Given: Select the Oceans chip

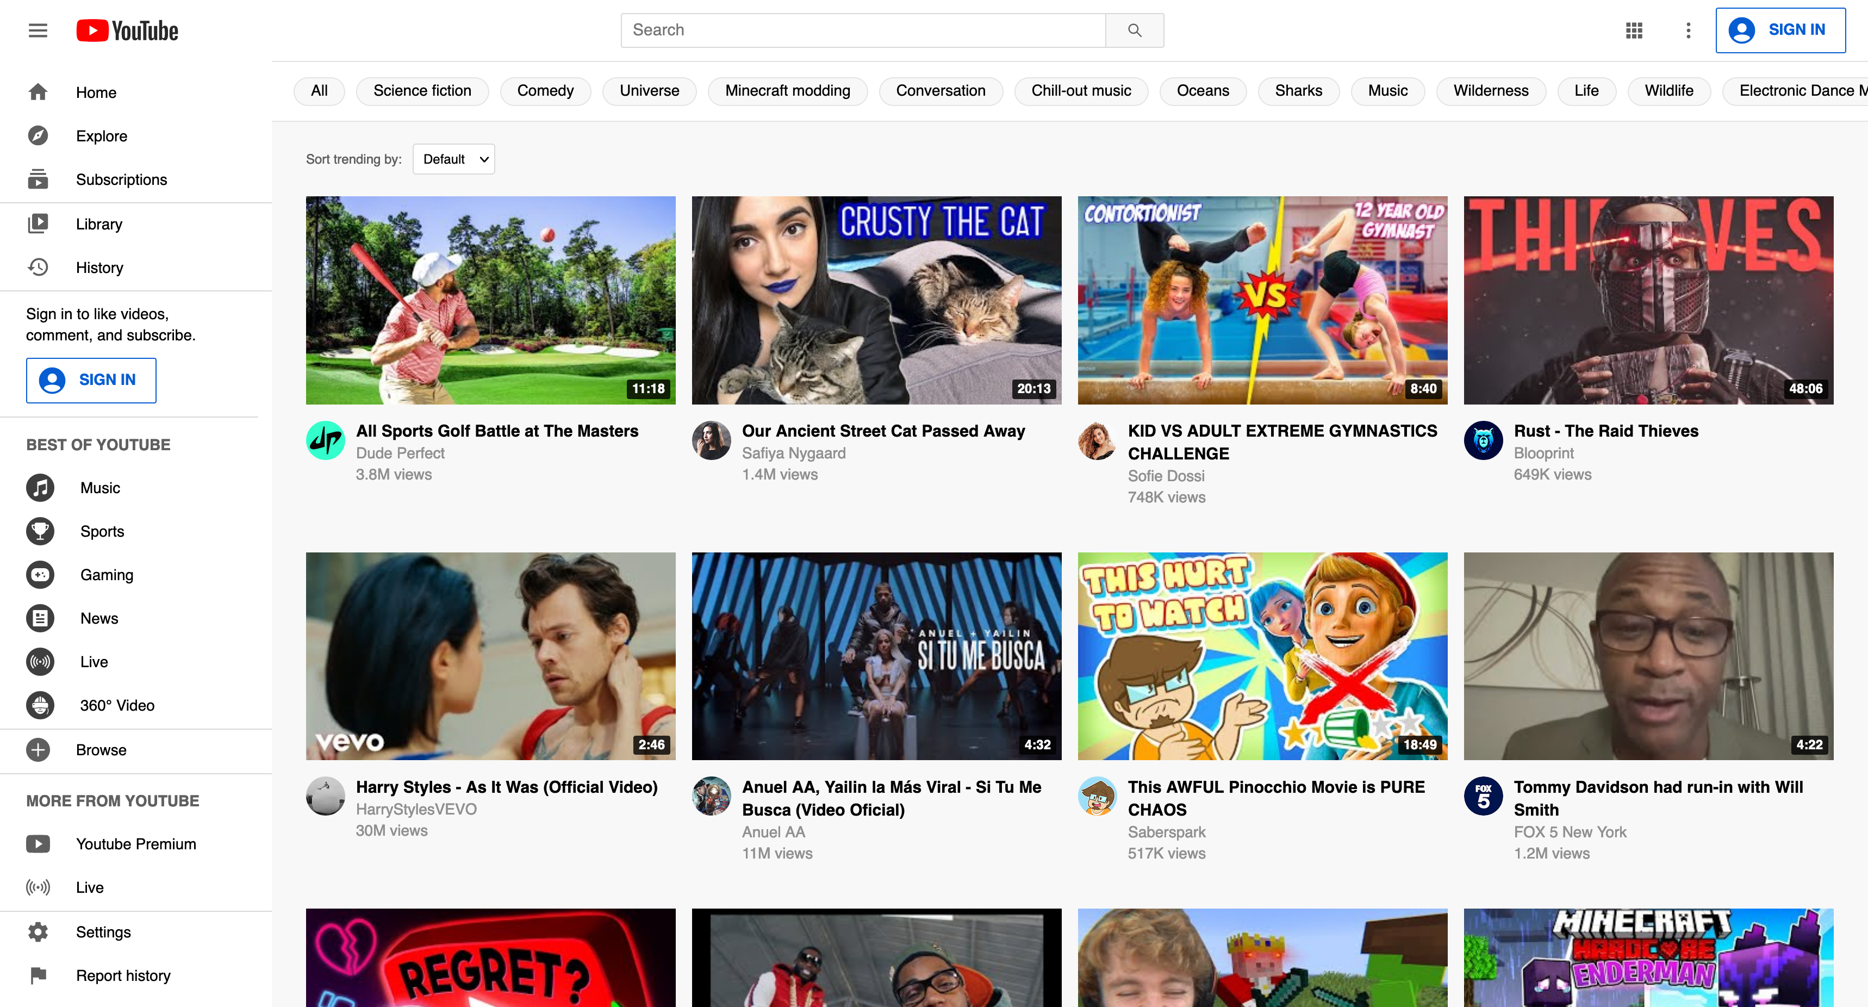Looking at the screenshot, I should 1203,91.
